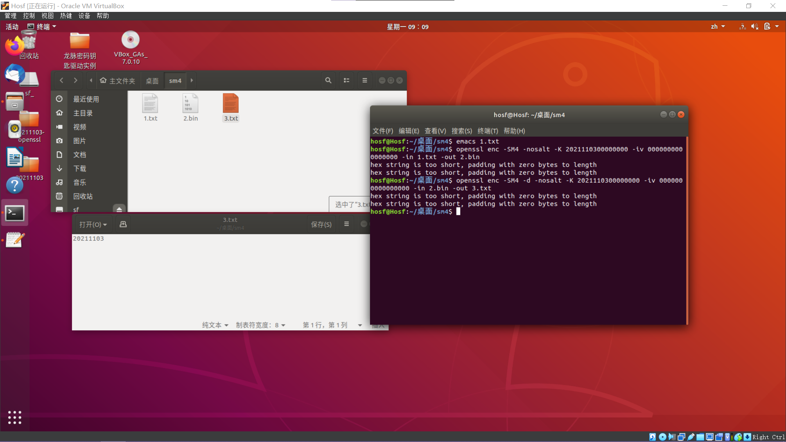The width and height of the screenshot is (786, 442).
Task: Open VirtualBox 管理 menu
Action: tap(11, 16)
